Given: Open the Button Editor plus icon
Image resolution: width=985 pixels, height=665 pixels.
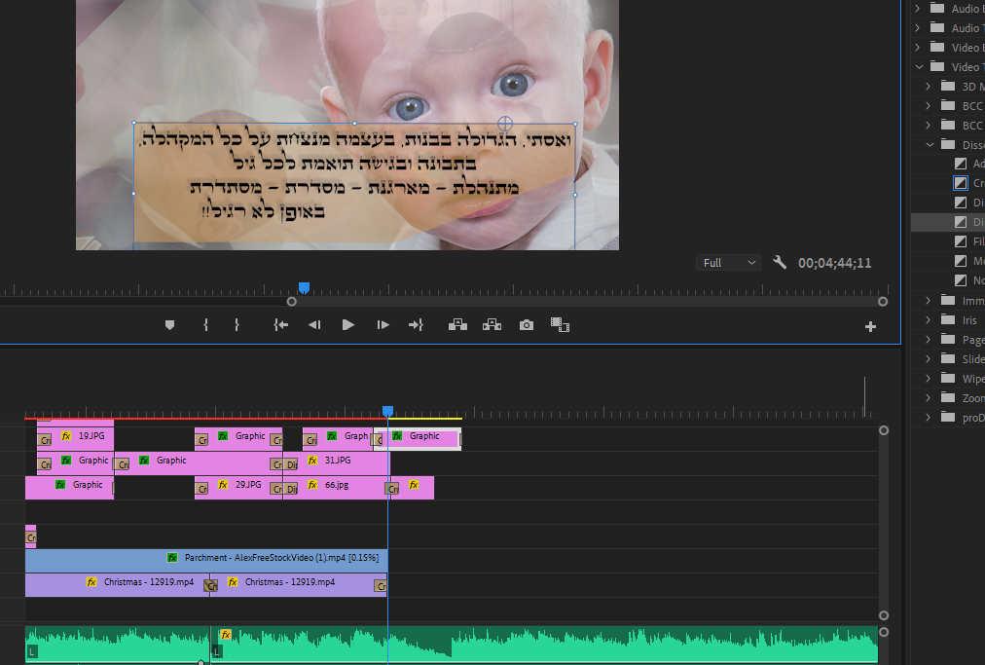Looking at the screenshot, I should pyautogui.click(x=870, y=327).
